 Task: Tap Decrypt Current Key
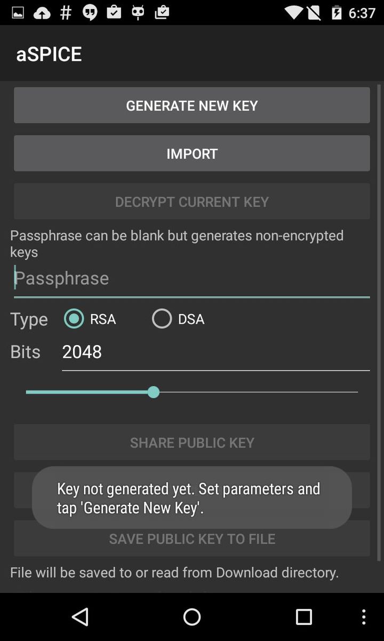(x=192, y=201)
